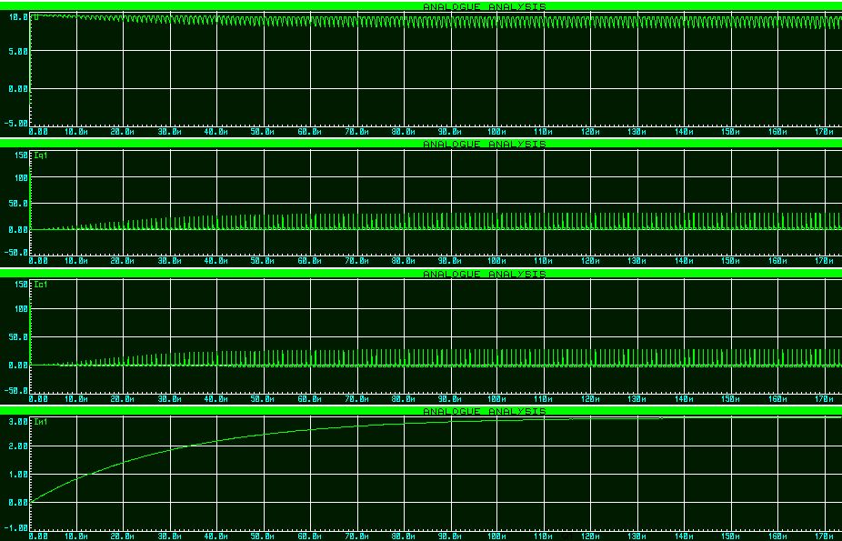The image size is (842, 541).
Task: Select the title bar above the Im1 graph
Action: tap(484, 412)
